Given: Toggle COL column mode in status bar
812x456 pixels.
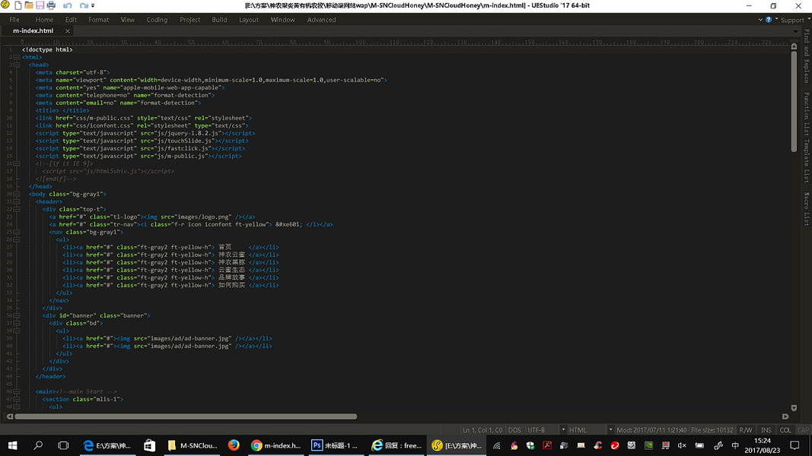Looking at the screenshot, I should [785, 430].
